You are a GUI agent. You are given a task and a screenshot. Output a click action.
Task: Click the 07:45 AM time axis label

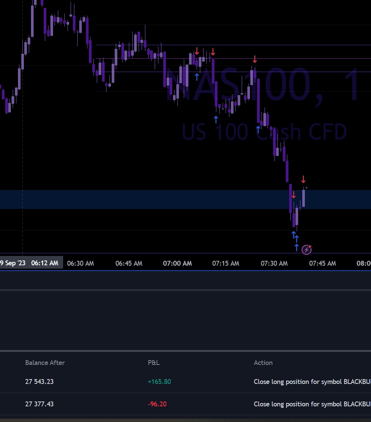tap(322, 263)
